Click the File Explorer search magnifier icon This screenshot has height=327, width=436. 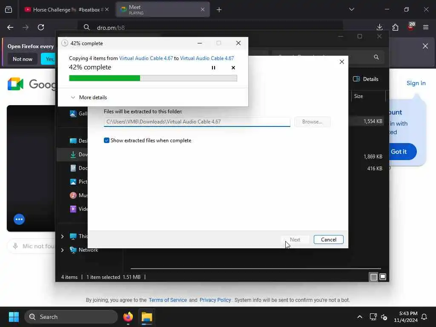pos(376,57)
